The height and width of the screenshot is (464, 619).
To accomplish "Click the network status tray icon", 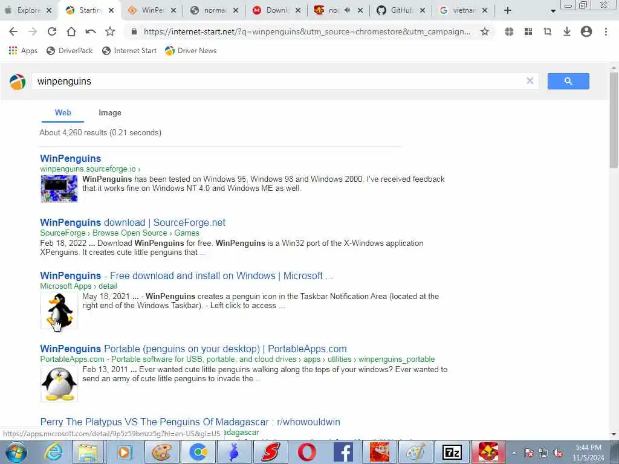I will pyautogui.click(x=543, y=453).
